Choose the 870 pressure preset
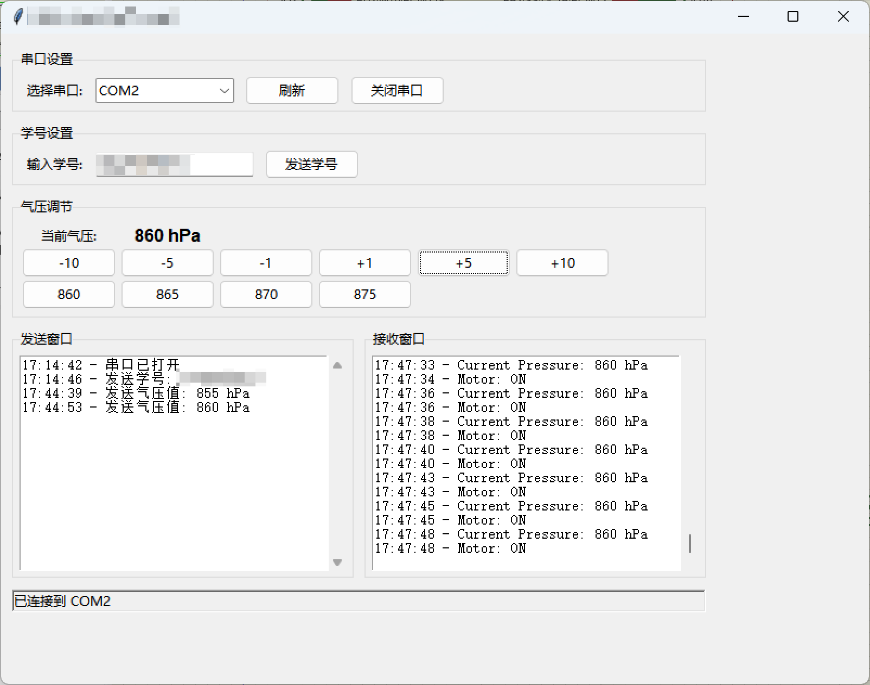Viewport: 870px width, 685px height. coord(266,294)
